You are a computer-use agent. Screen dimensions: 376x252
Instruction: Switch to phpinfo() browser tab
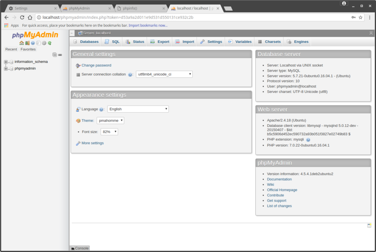pos(141,8)
